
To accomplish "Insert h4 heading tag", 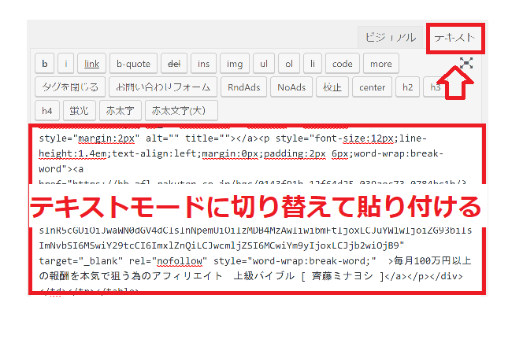I will 47,111.
